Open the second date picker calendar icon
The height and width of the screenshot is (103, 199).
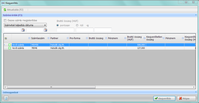point(46,30)
